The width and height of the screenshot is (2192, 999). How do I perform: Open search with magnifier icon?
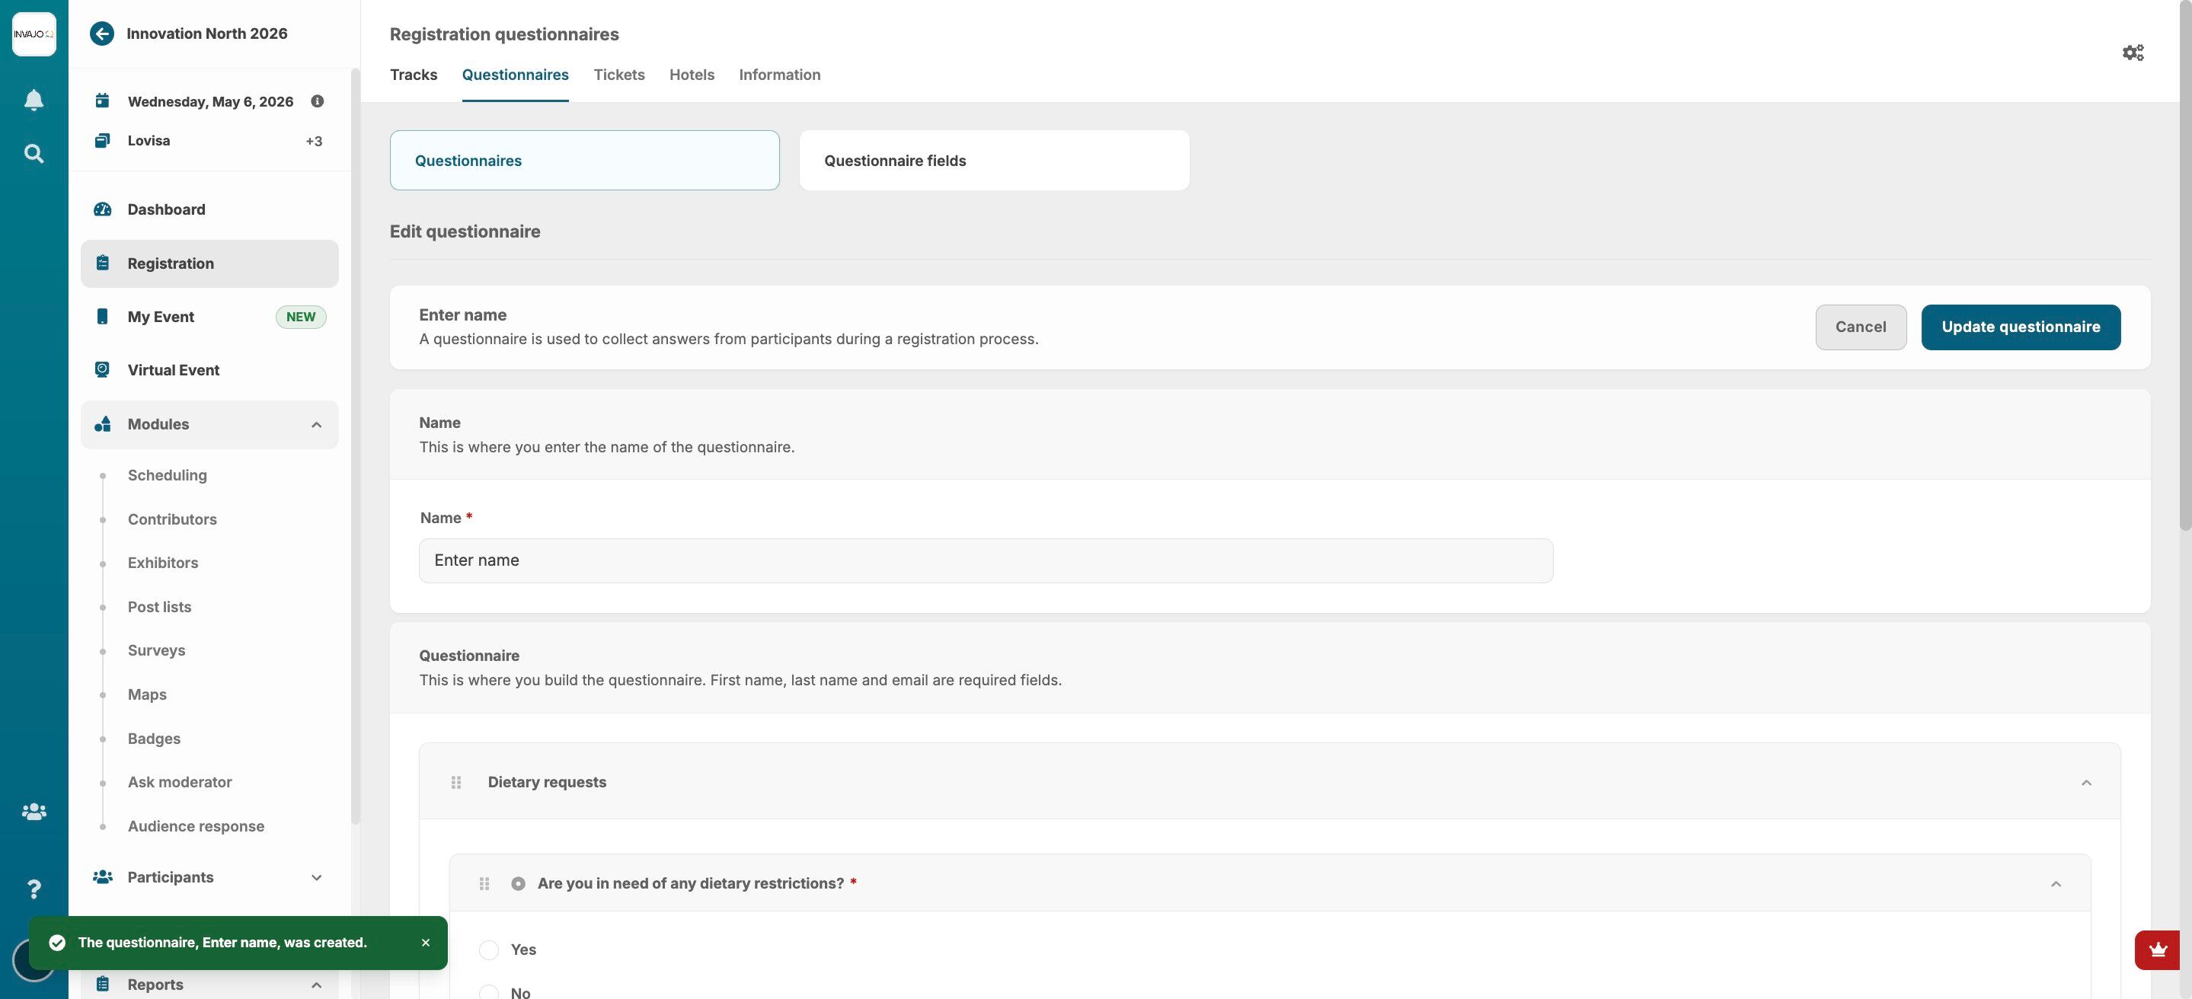34,154
